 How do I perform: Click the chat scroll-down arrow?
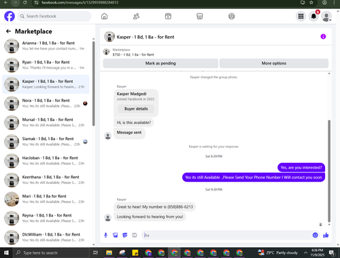click(329, 225)
